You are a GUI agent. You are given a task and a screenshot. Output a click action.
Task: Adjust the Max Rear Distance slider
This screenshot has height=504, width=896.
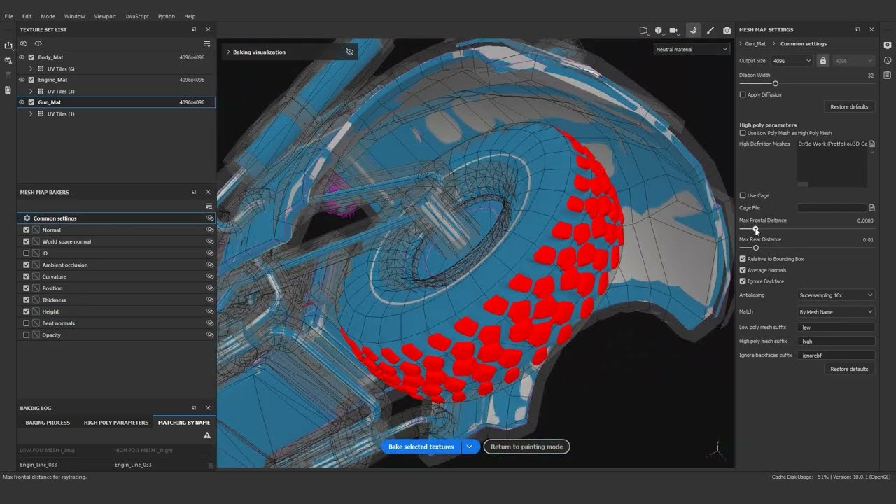755,248
